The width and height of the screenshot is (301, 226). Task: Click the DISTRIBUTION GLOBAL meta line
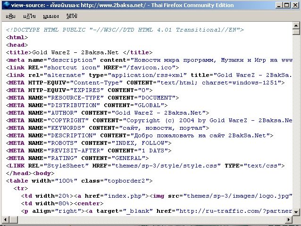87,105
